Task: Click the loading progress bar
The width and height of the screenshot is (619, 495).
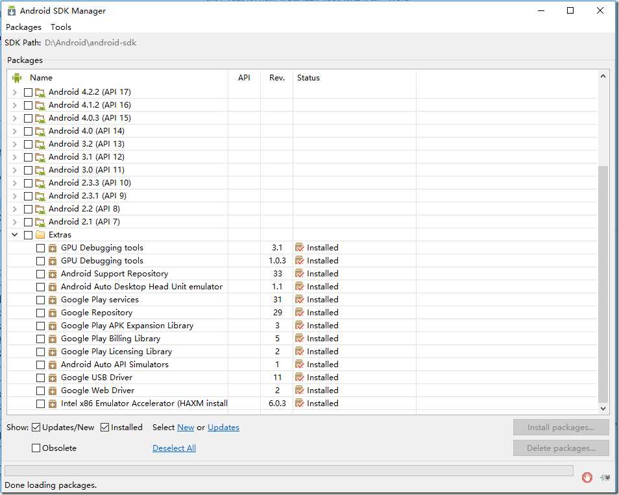Action: click(x=289, y=470)
